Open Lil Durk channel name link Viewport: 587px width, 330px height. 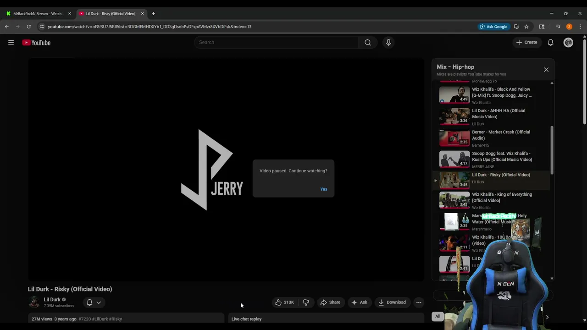(52, 299)
